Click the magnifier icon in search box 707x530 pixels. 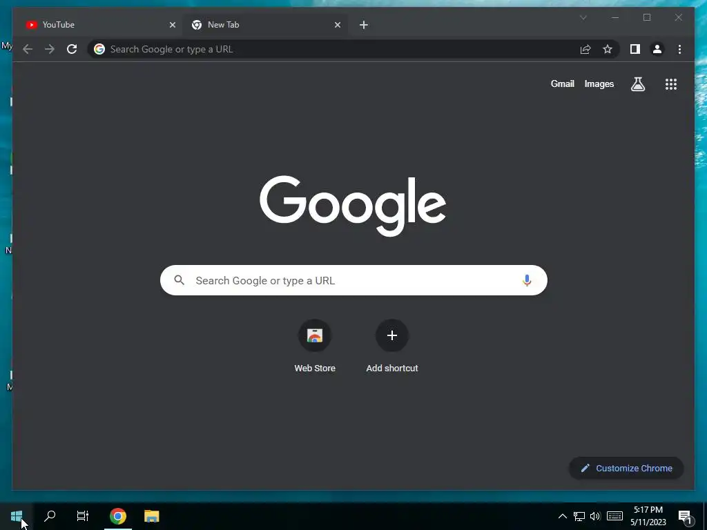[x=179, y=280]
